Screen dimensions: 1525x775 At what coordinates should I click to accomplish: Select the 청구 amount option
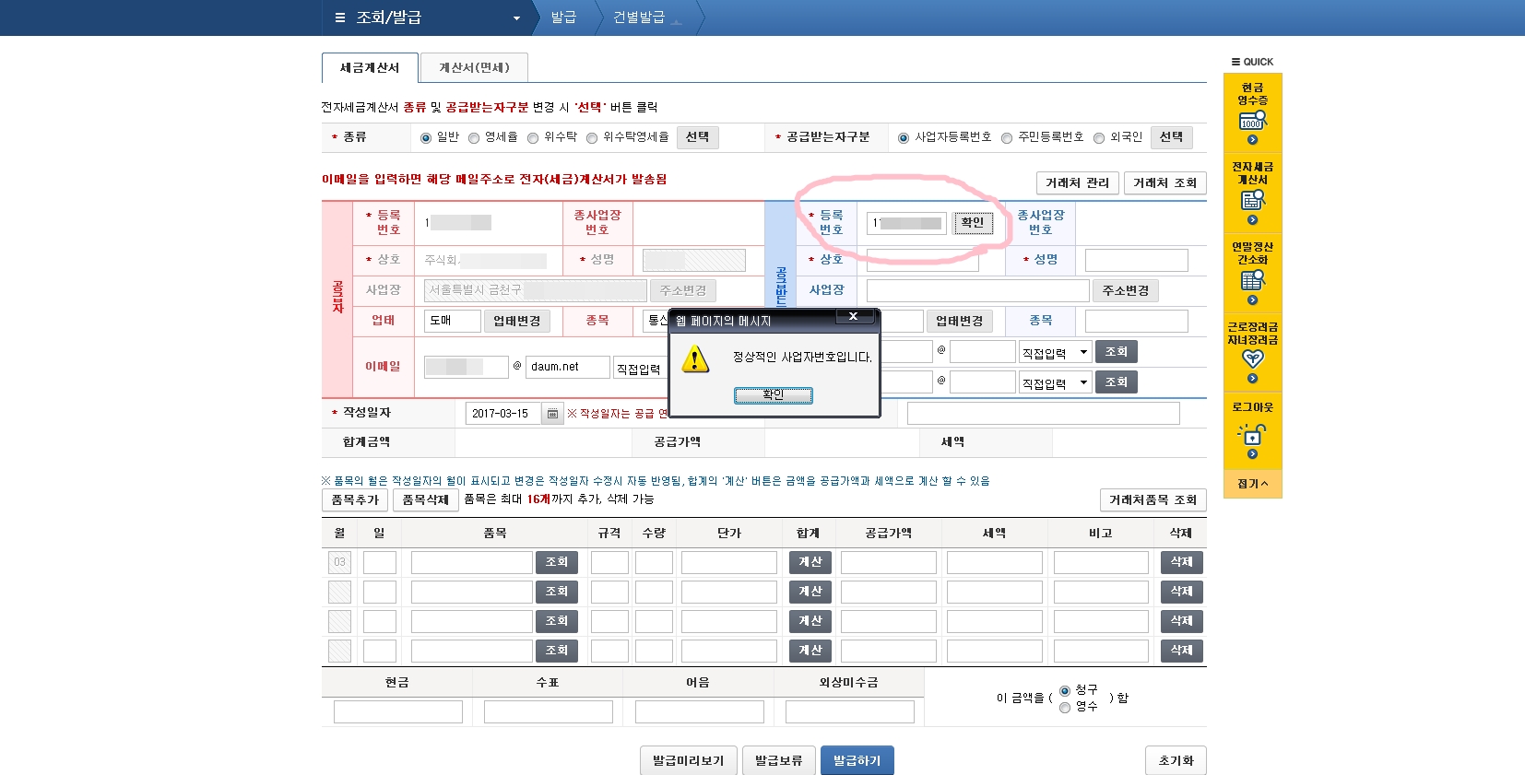coord(1065,691)
